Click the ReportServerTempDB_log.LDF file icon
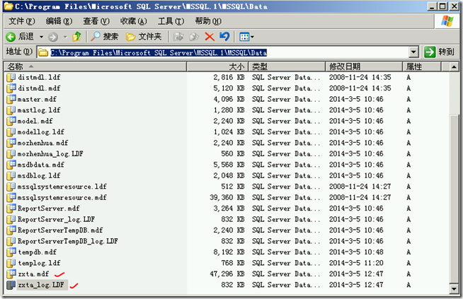The image size is (463, 299). pyautogui.click(x=11, y=241)
